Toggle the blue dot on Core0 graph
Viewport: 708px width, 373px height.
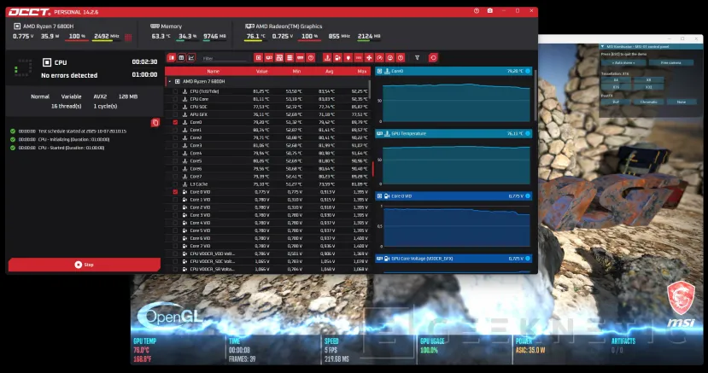528,72
